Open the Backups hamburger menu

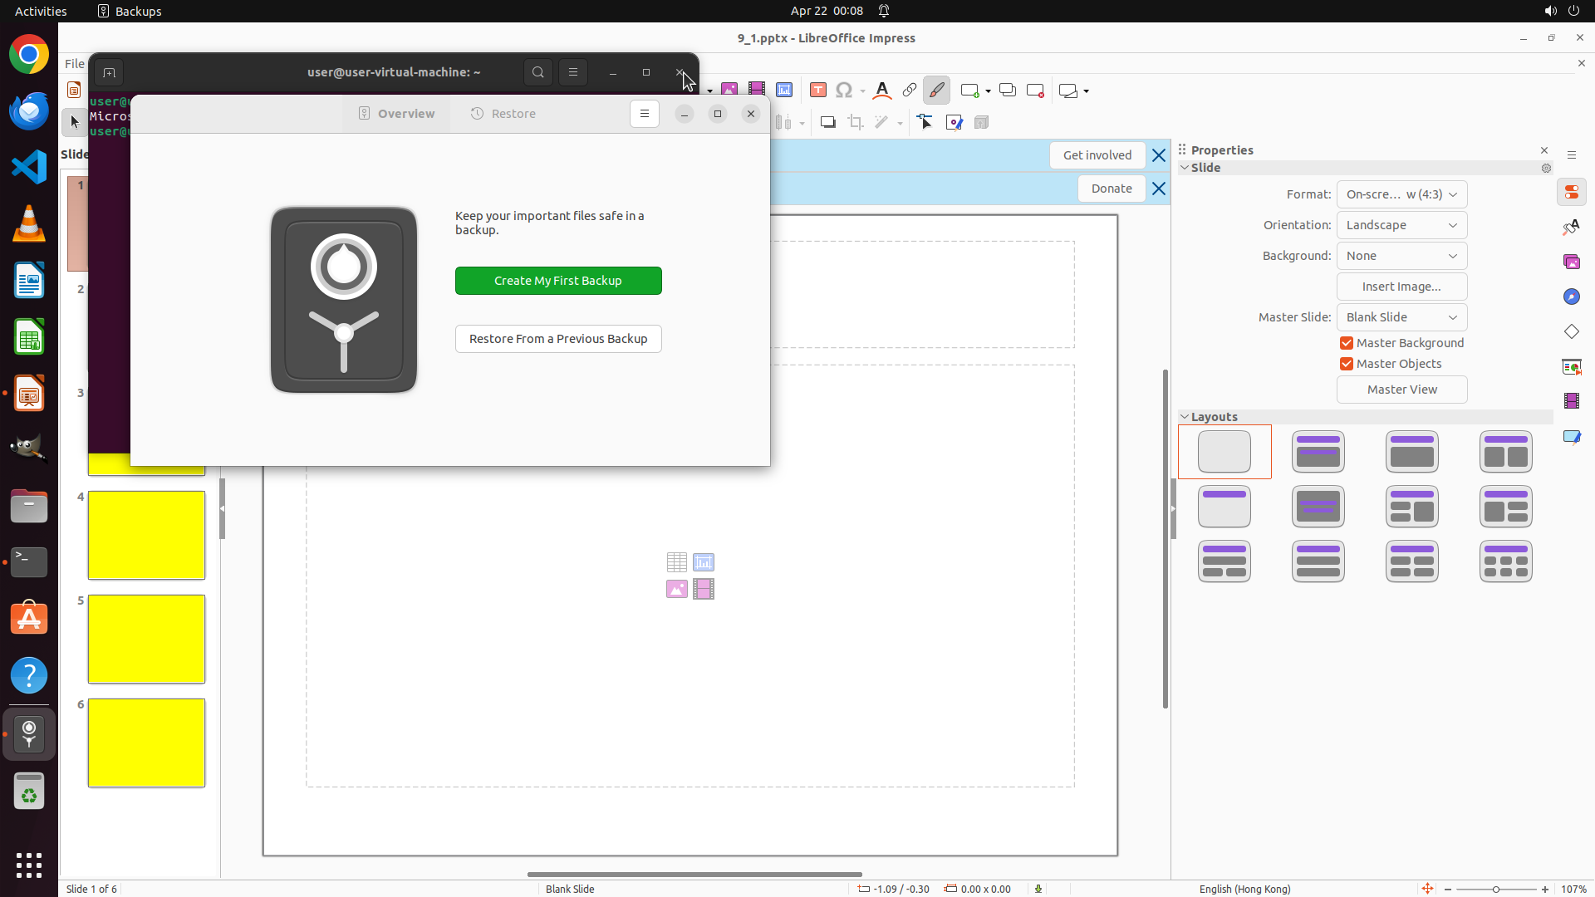645,114
